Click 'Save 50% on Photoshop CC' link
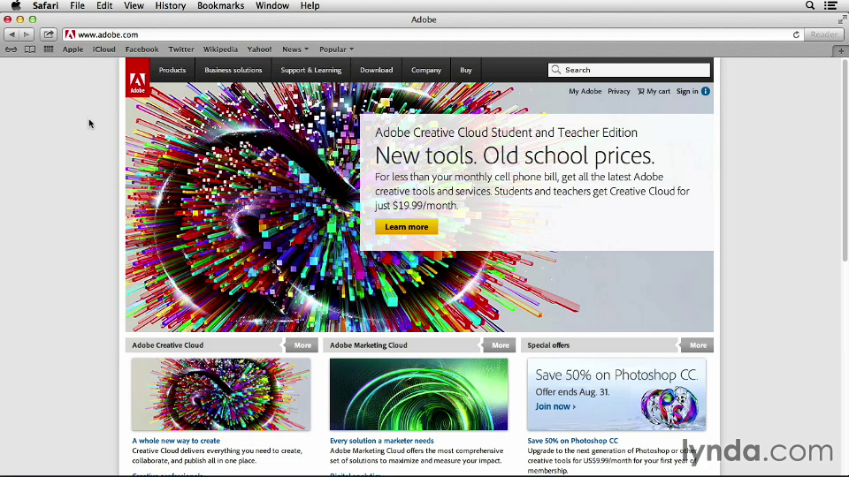Image resolution: width=849 pixels, height=477 pixels. coord(572,441)
